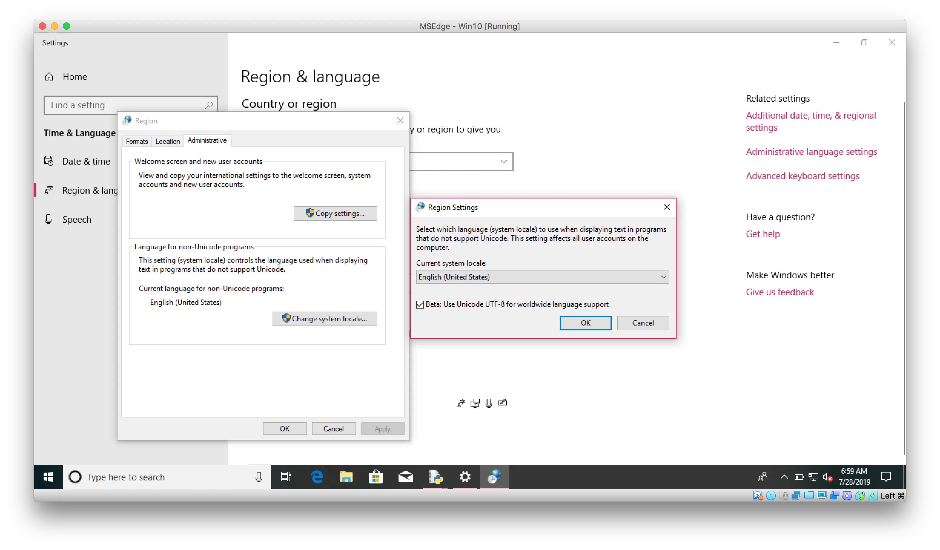Uncheck Beta Unicode UTF-8 support checkbox

(420, 304)
